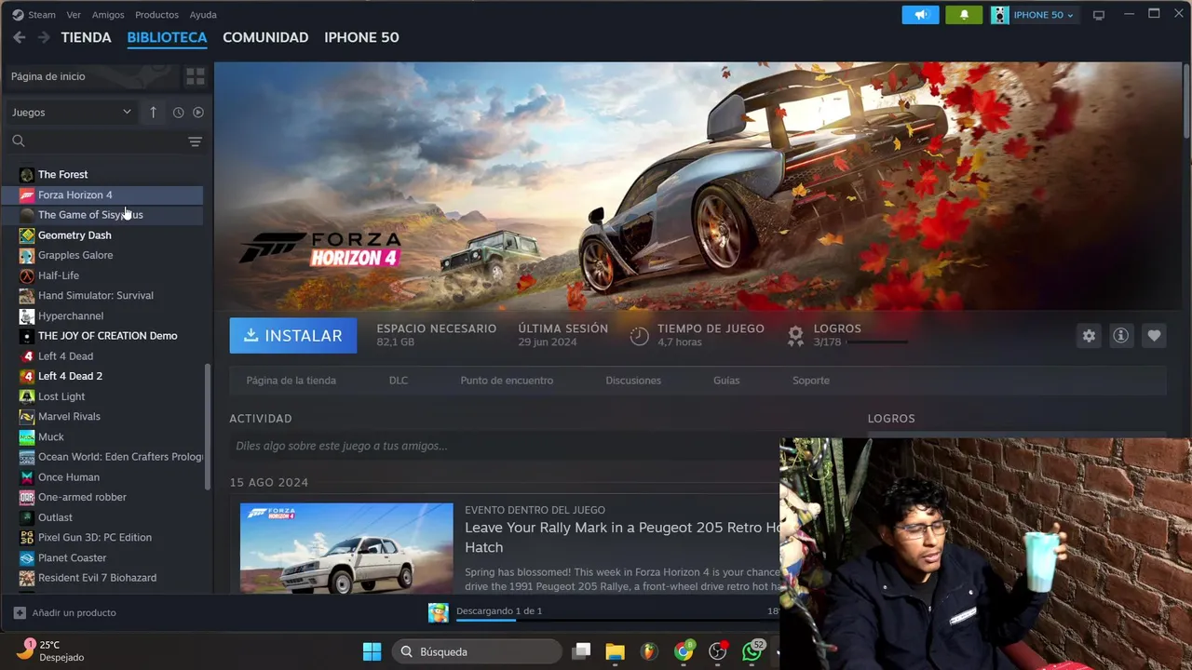This screenshot has width=1192, height=670.
Task: Go back with the left arrow
Action: [x=19, y=37]
